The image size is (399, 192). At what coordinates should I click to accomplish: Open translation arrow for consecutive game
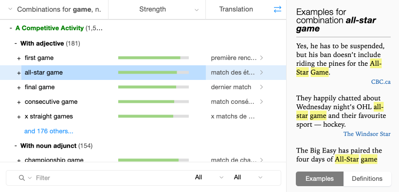click(x=261, y=102)
